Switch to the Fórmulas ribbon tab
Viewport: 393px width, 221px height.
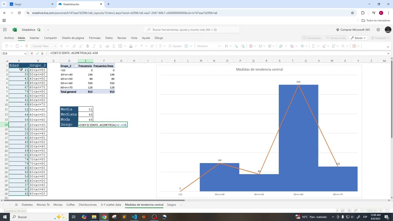pyautogui.click(x=95, y=38)
